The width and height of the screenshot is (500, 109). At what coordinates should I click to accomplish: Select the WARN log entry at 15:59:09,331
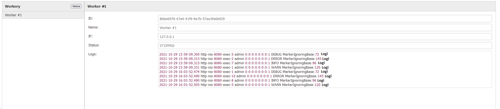pyautogui.click(x=244, y=67)
